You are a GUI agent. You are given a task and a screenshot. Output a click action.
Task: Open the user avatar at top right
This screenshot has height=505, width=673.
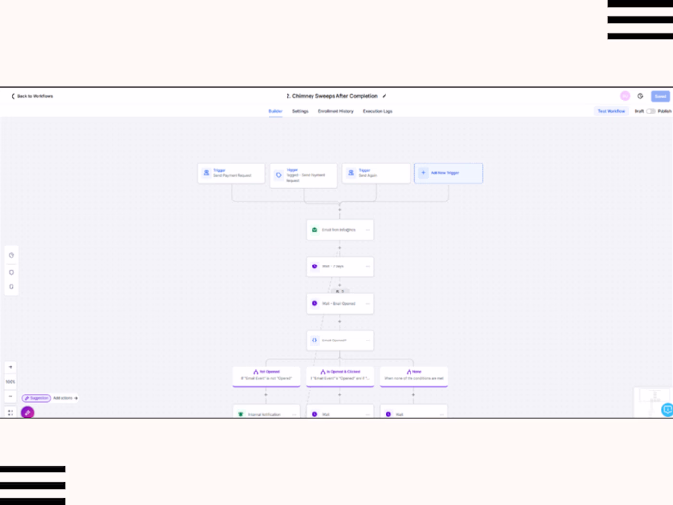[x=625, y=96]
